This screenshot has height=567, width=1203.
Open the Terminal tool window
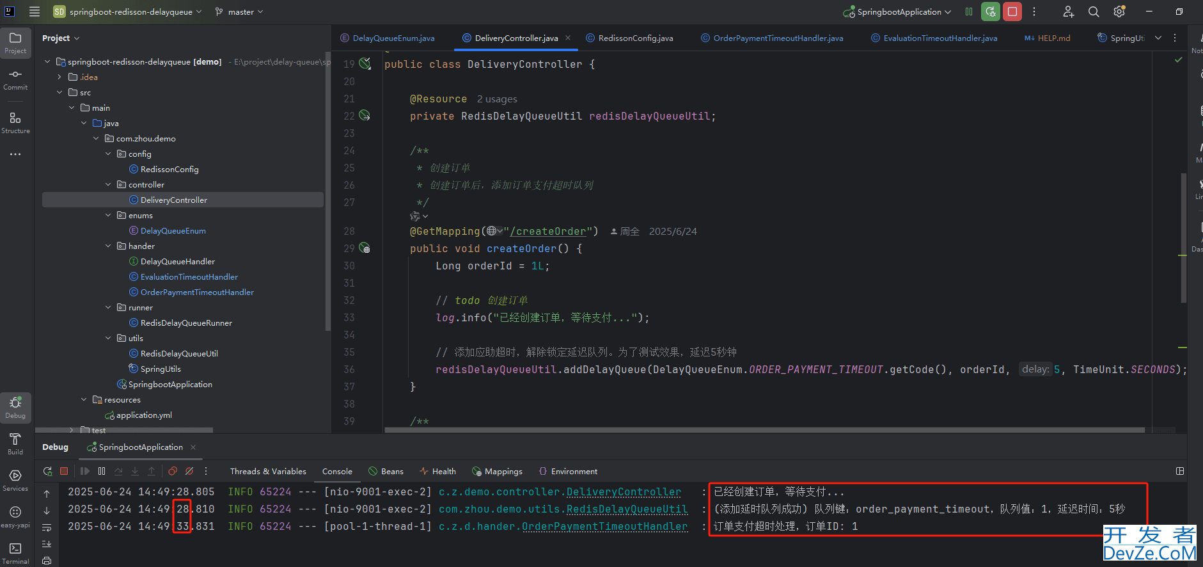[15, 553]
